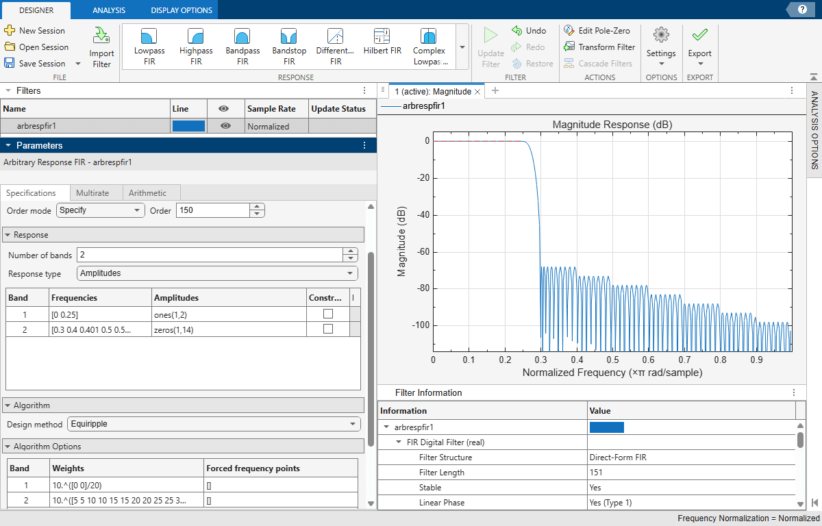Open Session from file
This screenshot has width=822, height=526.
(x=36, y=47)
